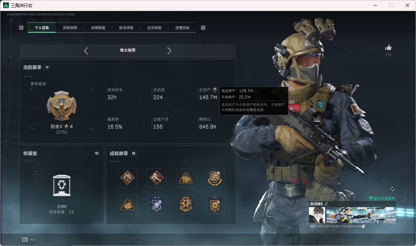Viewport: 416px width, 246px height.
Task: Click the 总资产 question mark help icon
Action: pyautogui.click(x=215, y=90)
